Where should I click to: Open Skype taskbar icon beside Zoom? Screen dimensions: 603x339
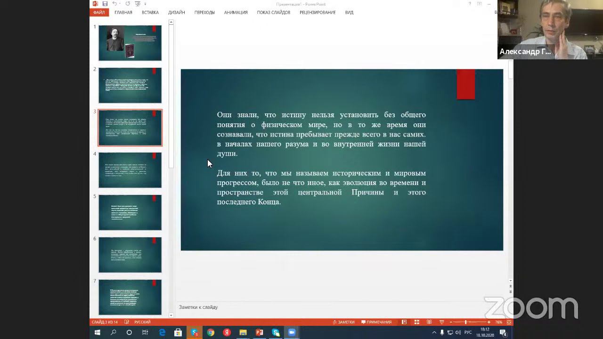point(276,332)
